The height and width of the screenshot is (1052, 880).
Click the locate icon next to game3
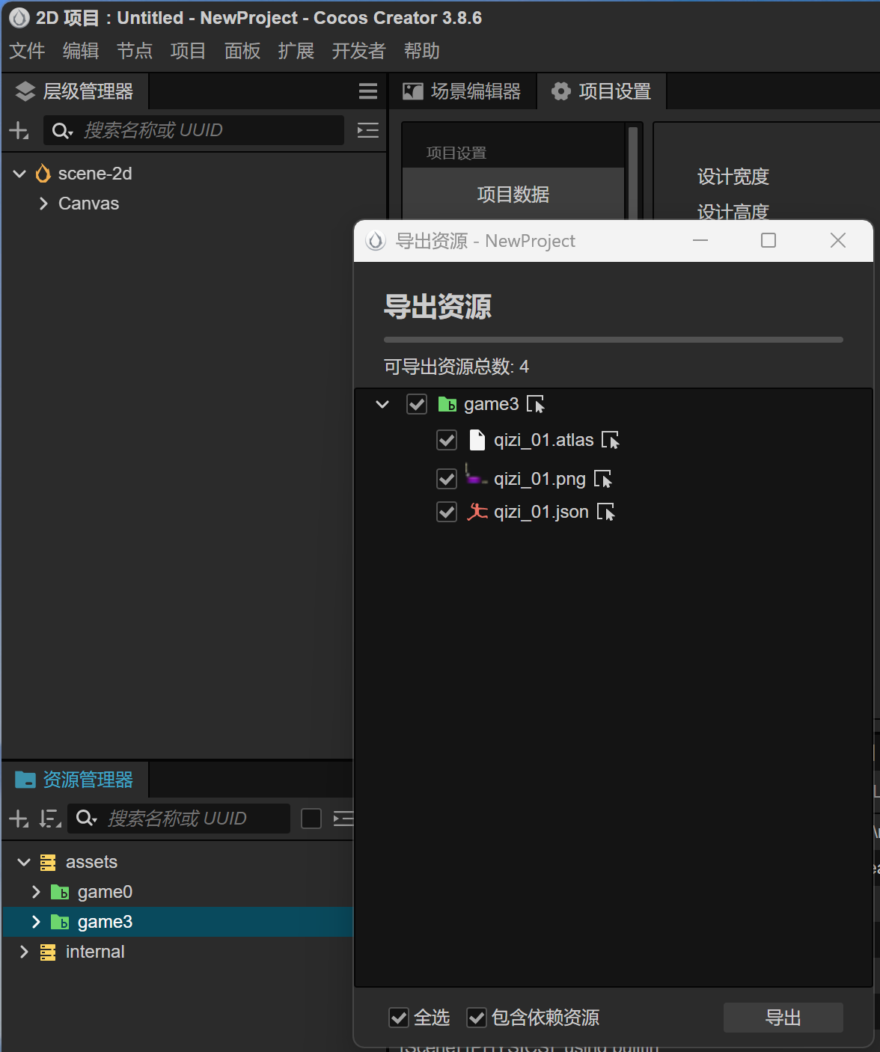[x=536, y=404]
